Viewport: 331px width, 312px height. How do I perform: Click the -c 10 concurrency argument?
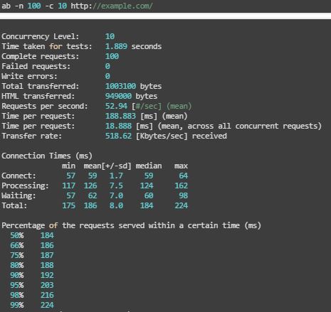click(x=56, y=6)
